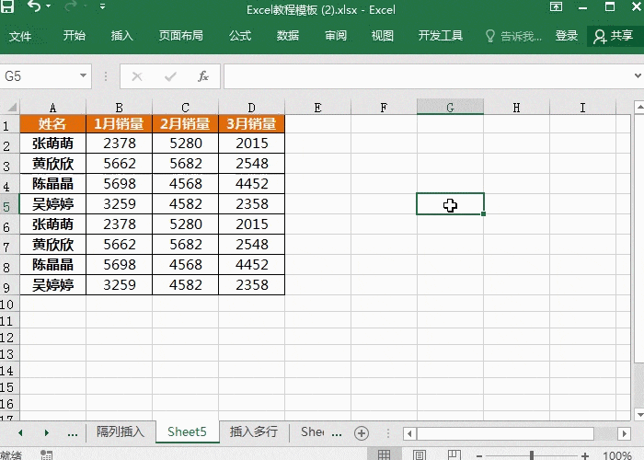Image resolution: width=644 pixels, height=460 pixels.
Task: Switch to Page Break Preview icon
Action: (x=454, y=455)
